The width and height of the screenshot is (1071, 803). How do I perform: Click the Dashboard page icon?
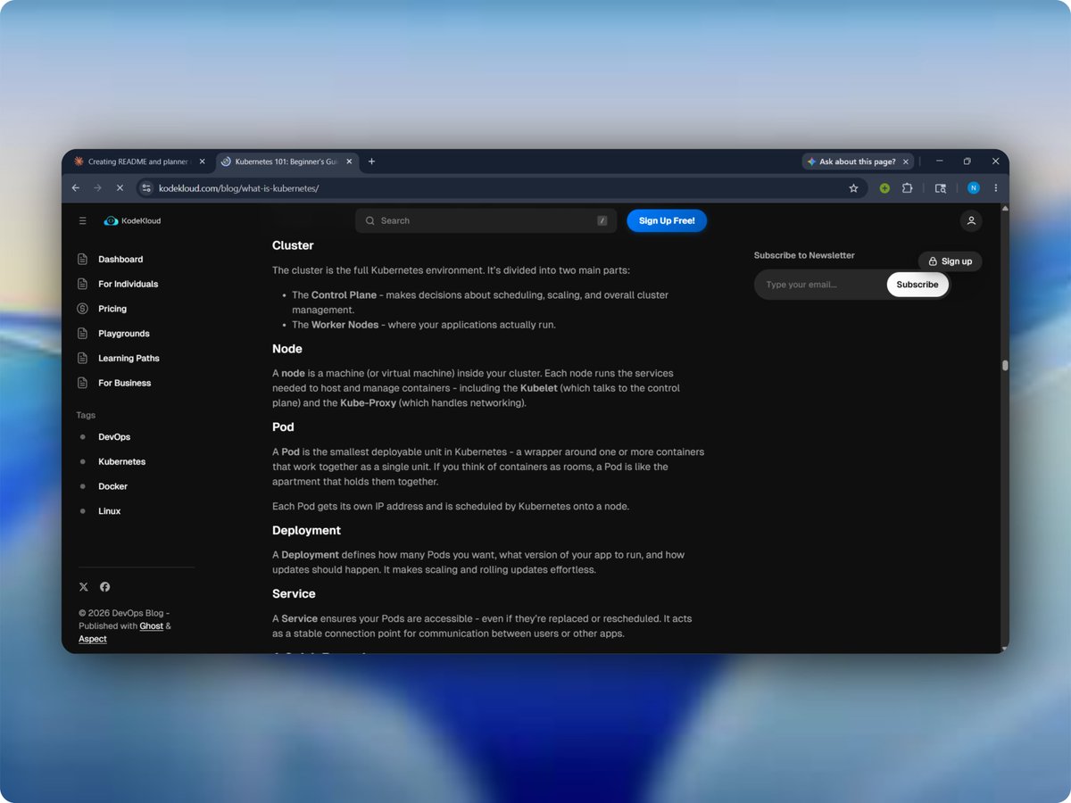pos(83,260)
